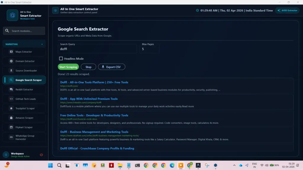This screenshot has height=170, width=303.
Task: Open Microsoft Edge from the taskbar
Action: tap(172, 165)
